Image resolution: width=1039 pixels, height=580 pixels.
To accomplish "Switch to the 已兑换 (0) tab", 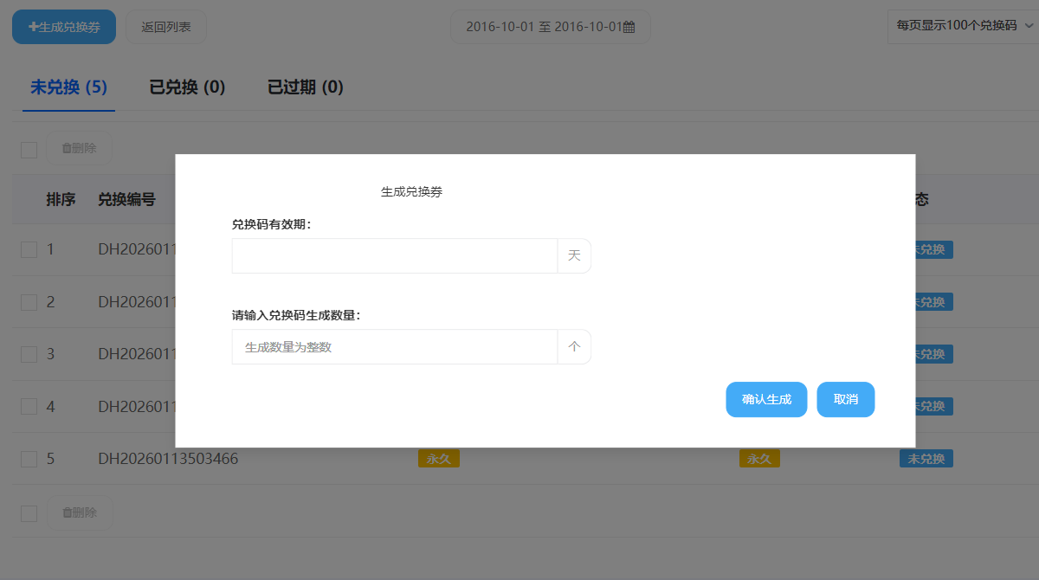I will pos(187,87).
